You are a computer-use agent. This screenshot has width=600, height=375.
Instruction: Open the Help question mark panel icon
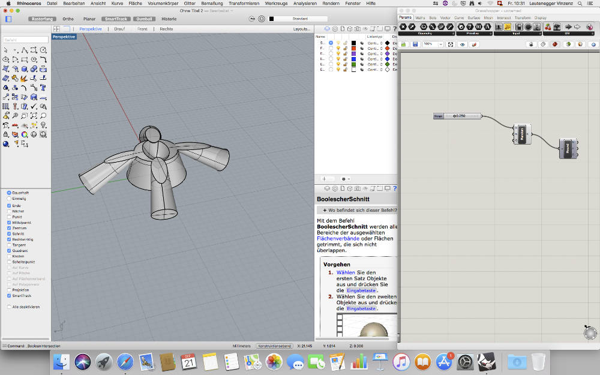coord(395,29)
